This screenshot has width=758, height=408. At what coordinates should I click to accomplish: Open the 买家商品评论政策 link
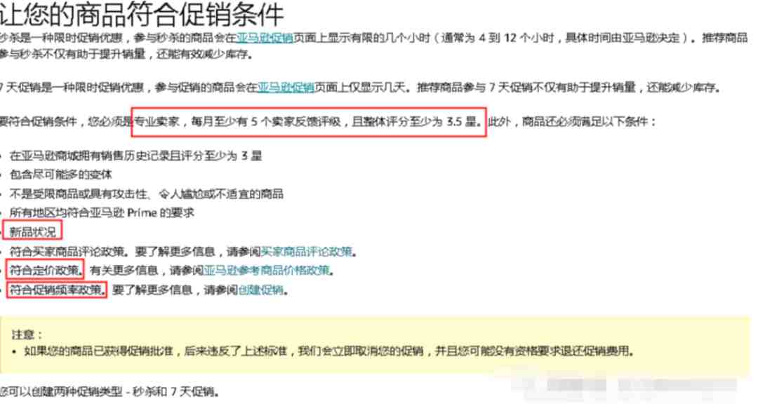[307, 252]
